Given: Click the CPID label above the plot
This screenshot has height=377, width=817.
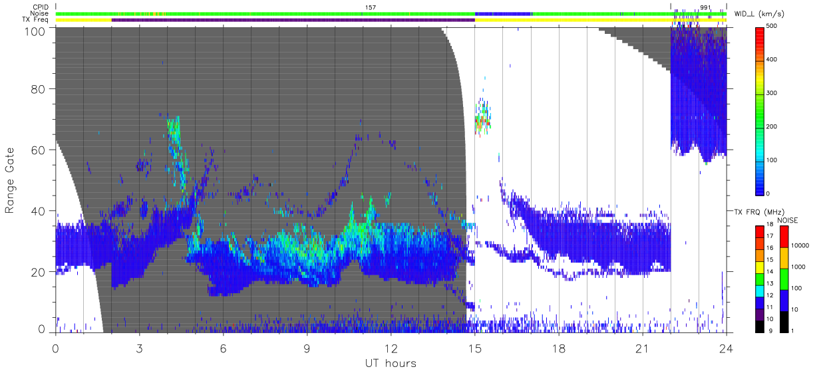Looking at the screenshot, I should [41, 7].
